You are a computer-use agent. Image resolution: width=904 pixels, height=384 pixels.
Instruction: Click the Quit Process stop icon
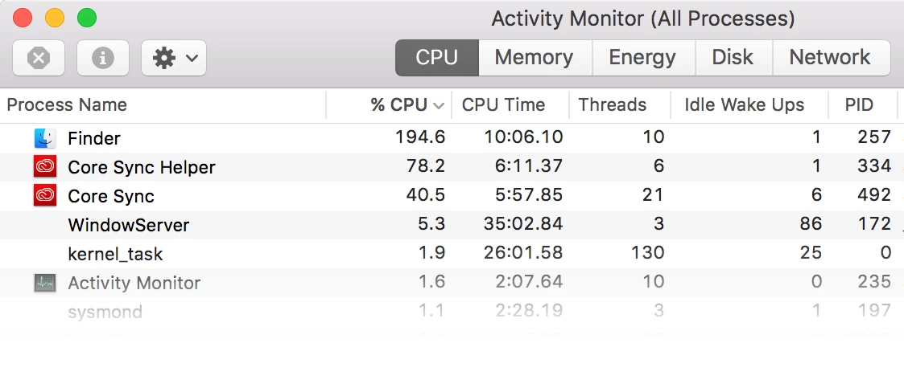(x=39, y=58)
